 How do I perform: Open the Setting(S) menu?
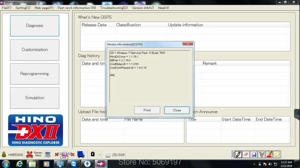point(23,8)
